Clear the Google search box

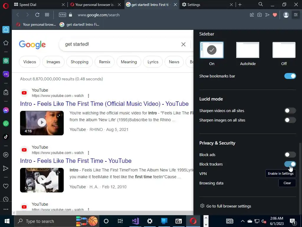coord(183,44)
